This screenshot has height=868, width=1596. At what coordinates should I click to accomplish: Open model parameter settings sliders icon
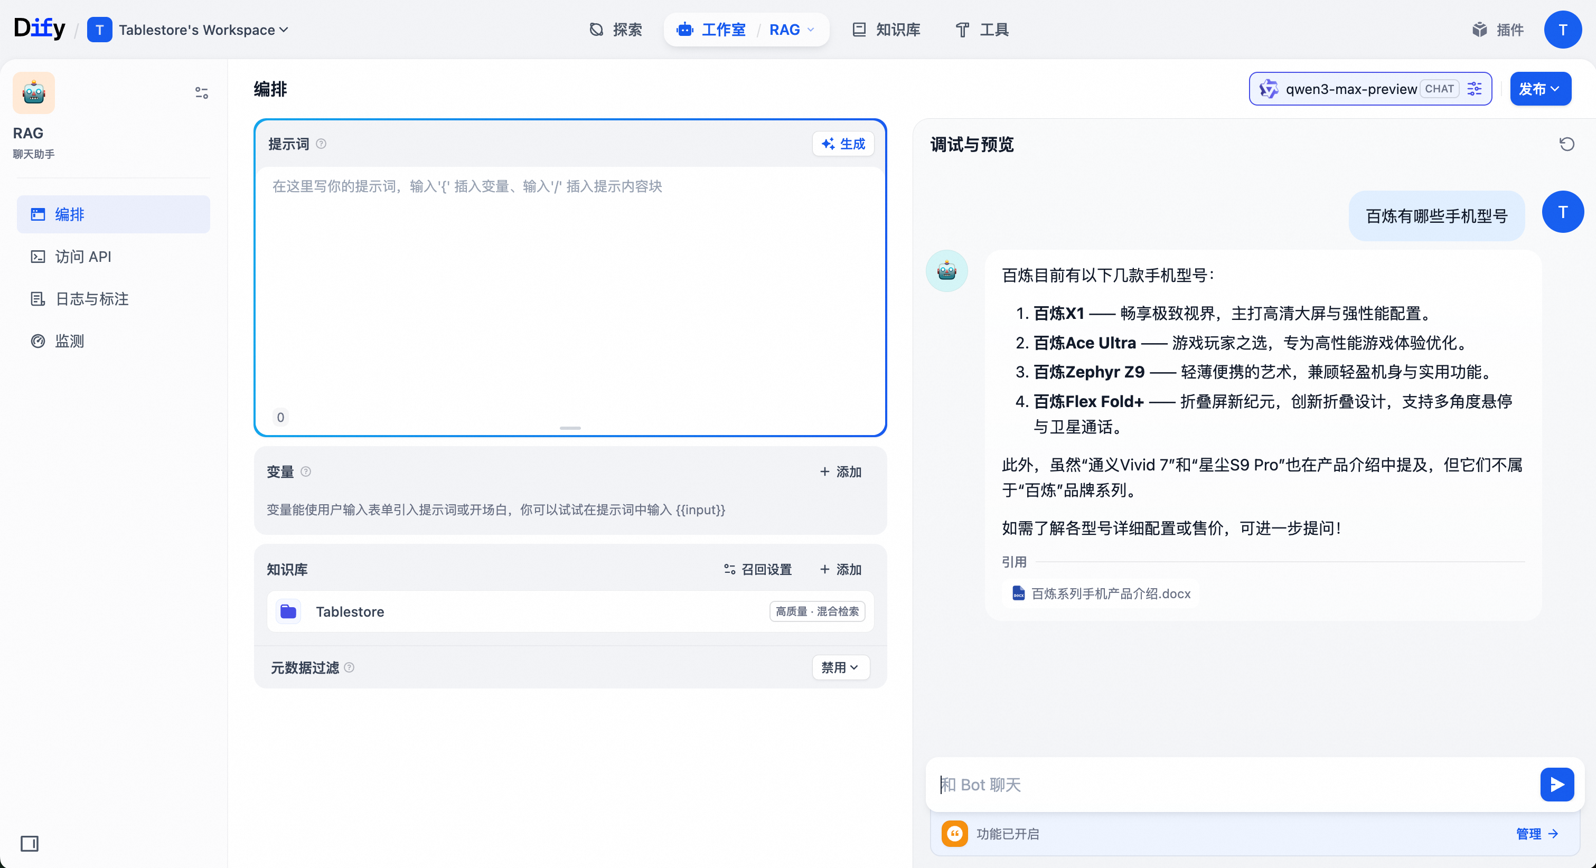(x=1475, y=89)
